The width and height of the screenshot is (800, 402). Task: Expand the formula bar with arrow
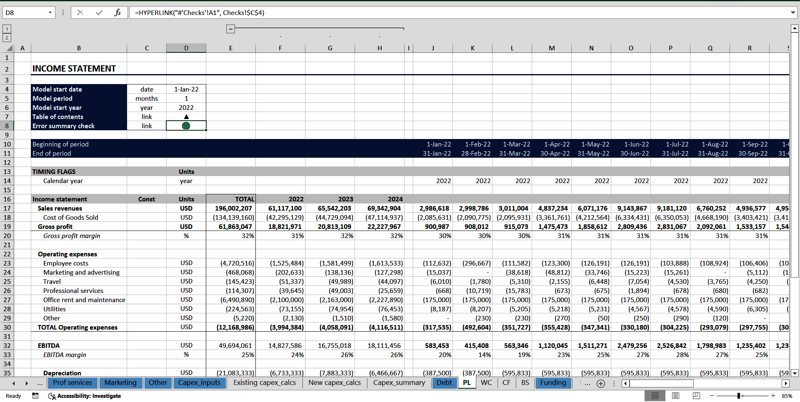point(793,12)
